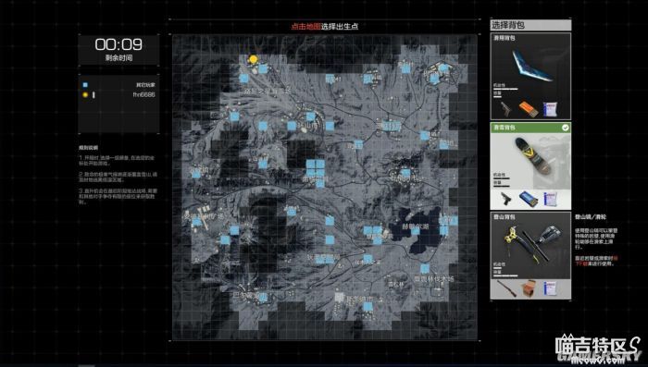Choose the dark lake area on the map
The height and width of the screenshot is (367, 648).
[x=416, y=229]
